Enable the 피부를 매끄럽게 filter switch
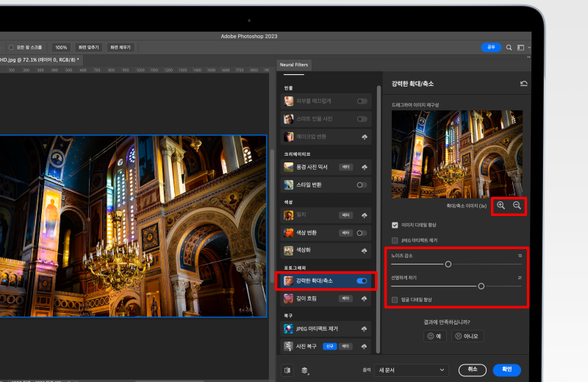 click(x=362, y=101)
